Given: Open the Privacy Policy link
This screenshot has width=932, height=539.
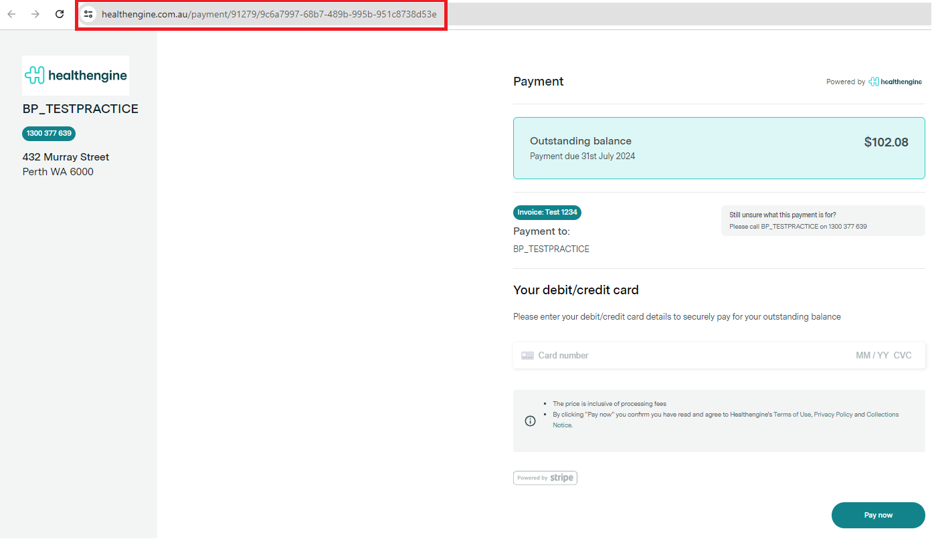Looking at the screenshot, I should [833, 415].
